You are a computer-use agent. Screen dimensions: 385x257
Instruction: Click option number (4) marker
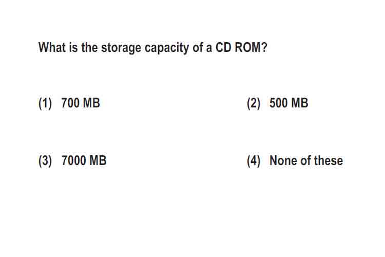pyautogui.click(x=254, y=161)
